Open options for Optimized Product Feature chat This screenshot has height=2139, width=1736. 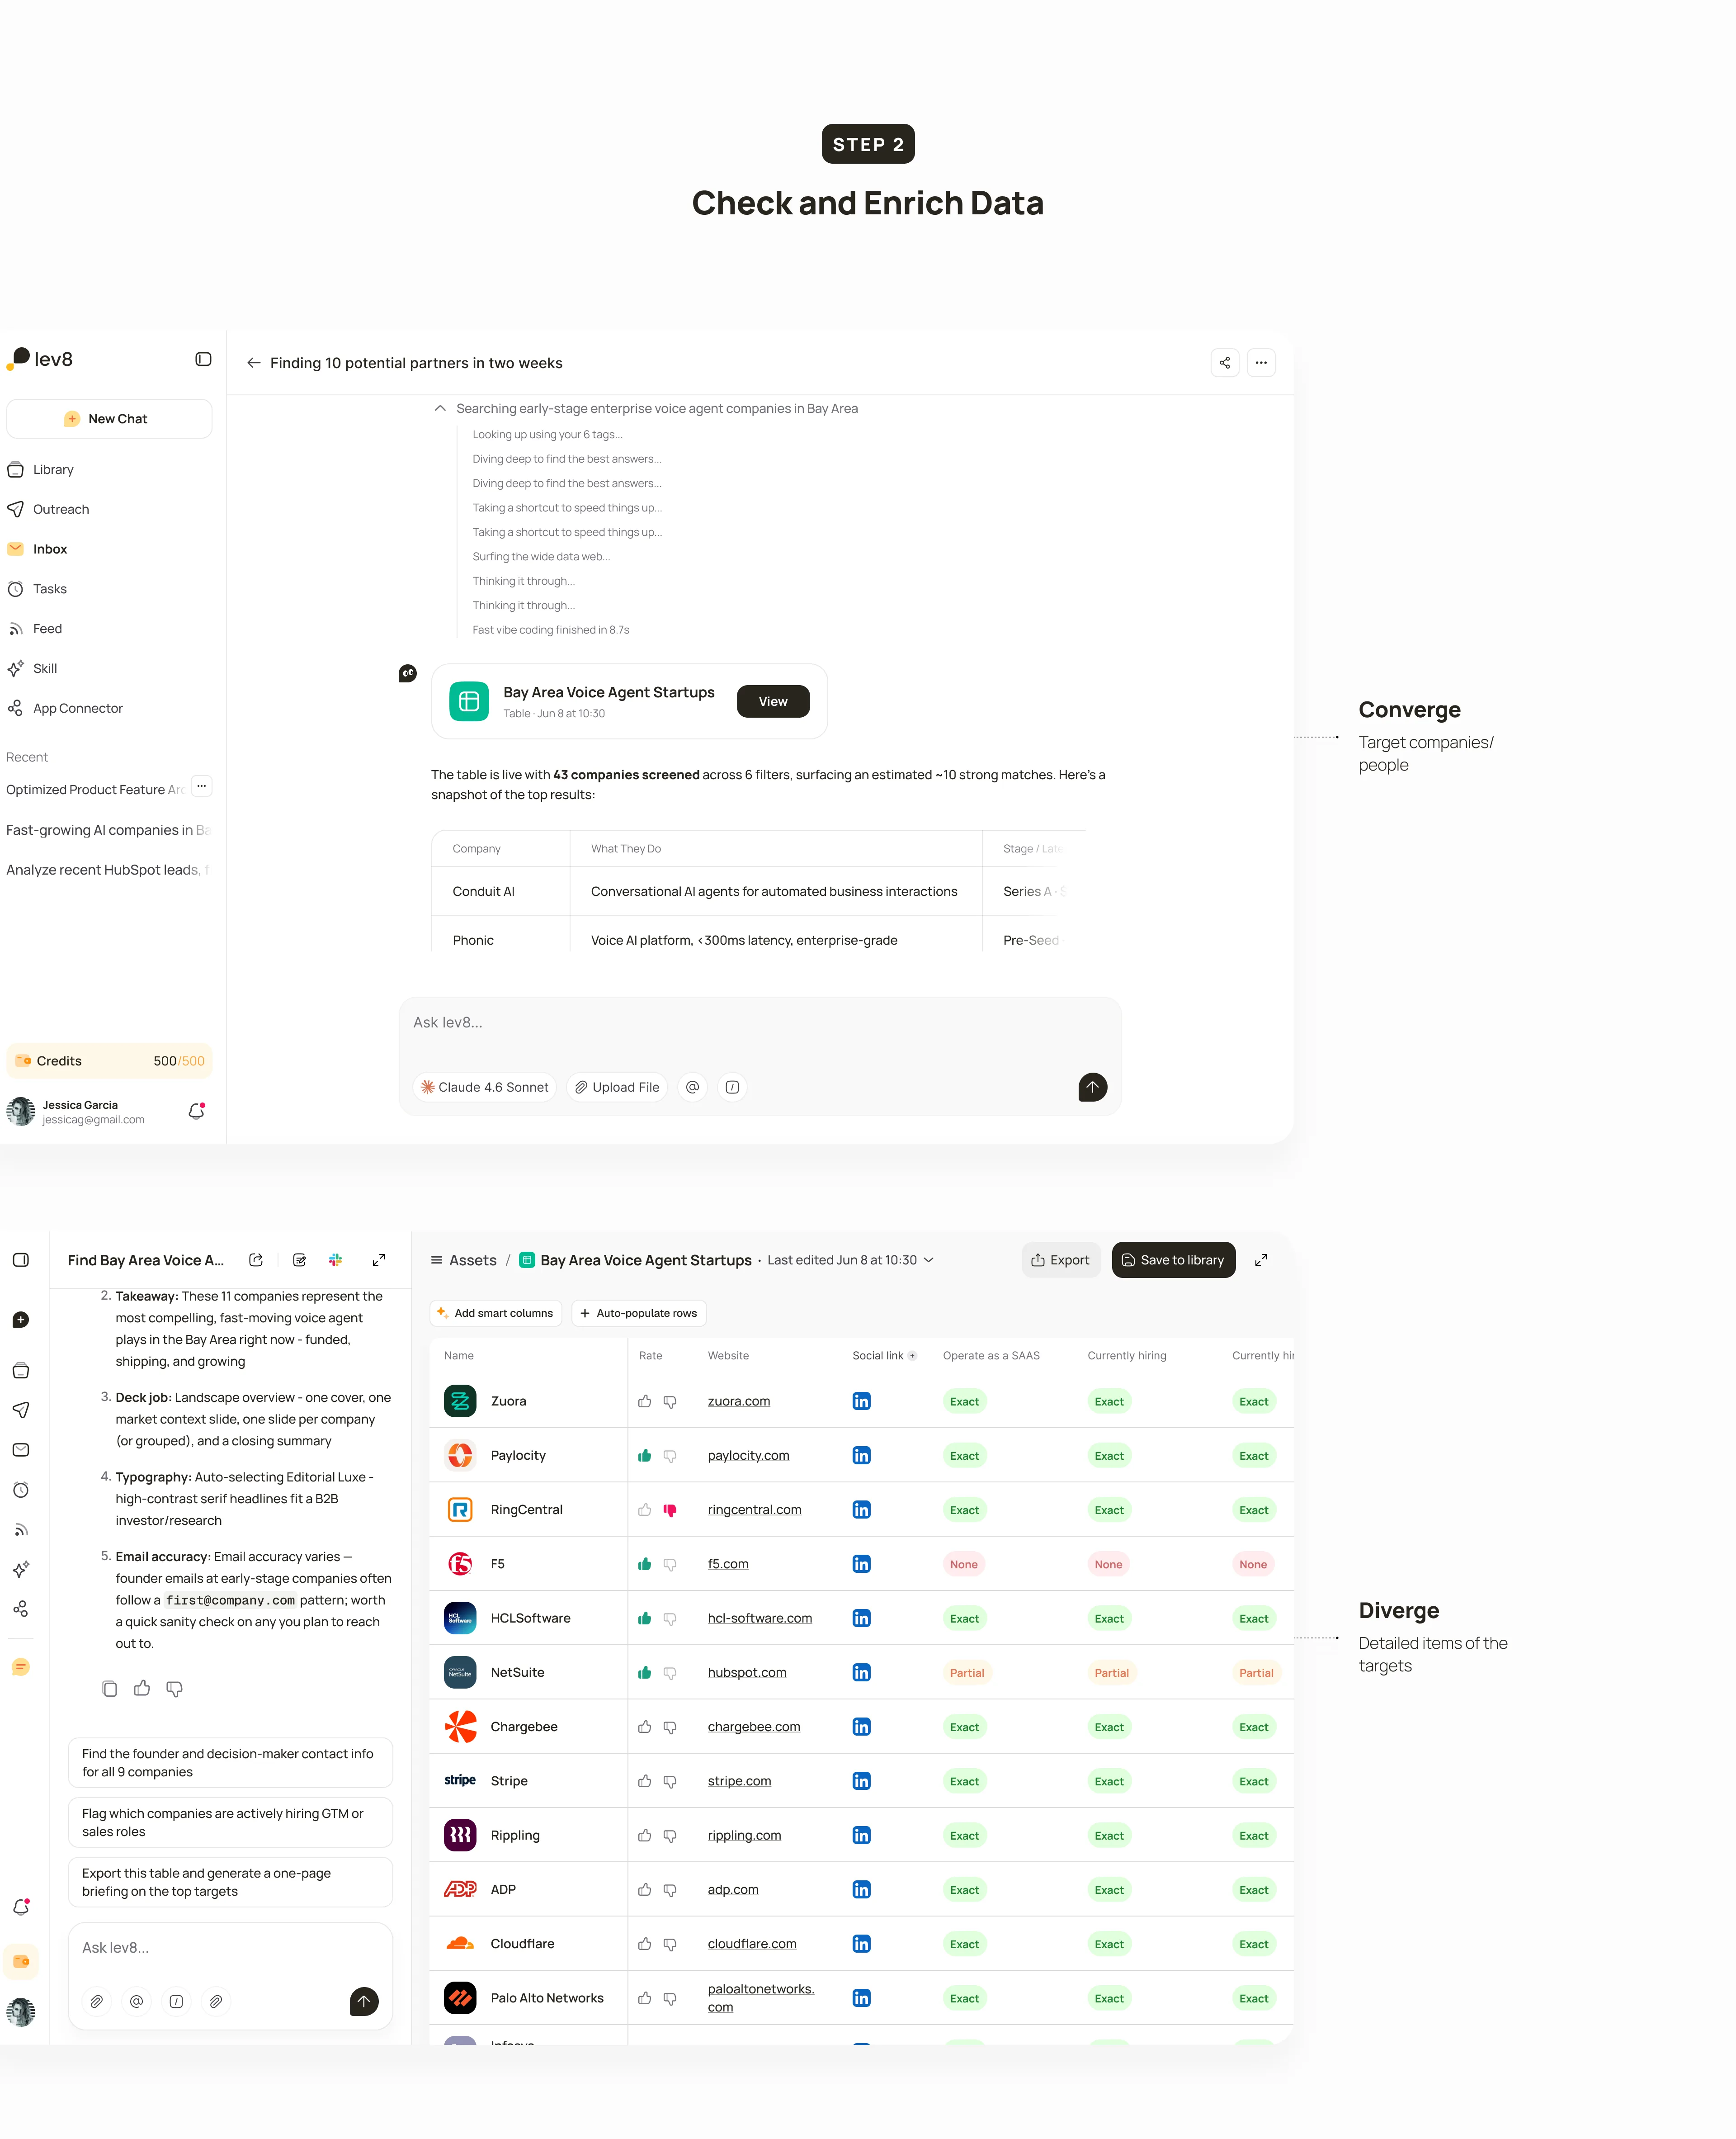tap(202, 786)
